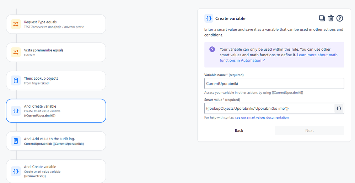Click the Variable name input field

tap(274, 84)
